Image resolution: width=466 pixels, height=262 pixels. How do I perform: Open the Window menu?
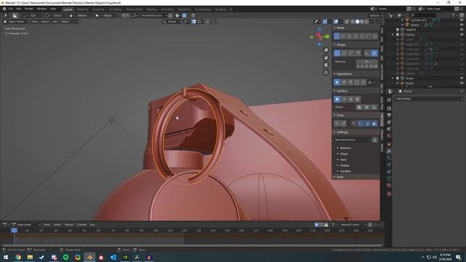coord(42,9)
